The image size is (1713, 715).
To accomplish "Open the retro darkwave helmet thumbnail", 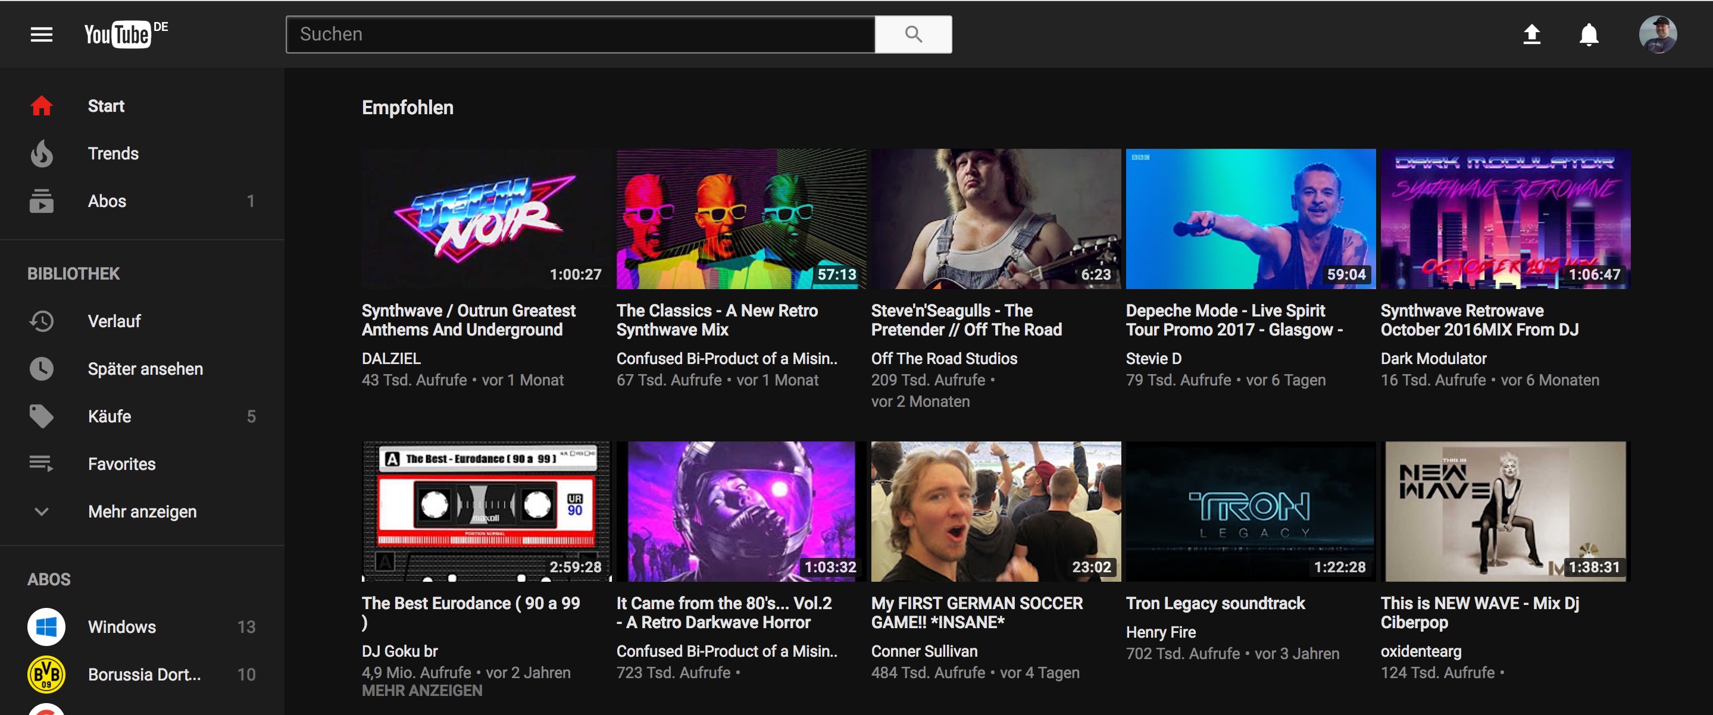I will [x=741, y=511].
